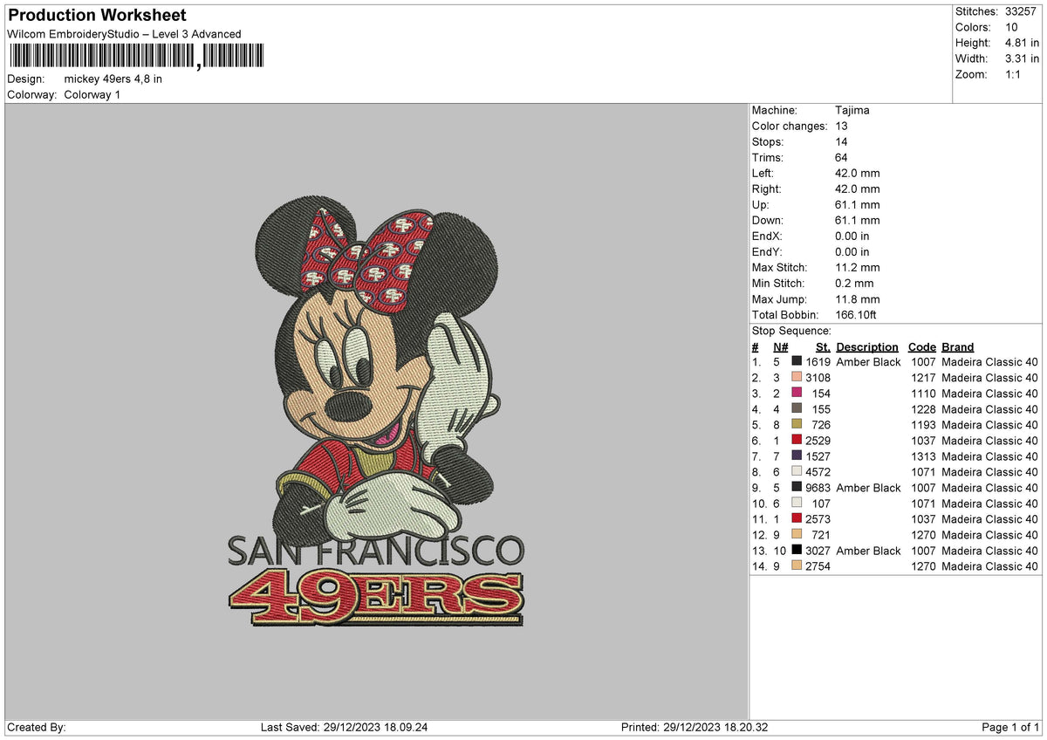Click code 1110 in stop 3
This screenshot has width=1047, height=740.
[923, 393]
